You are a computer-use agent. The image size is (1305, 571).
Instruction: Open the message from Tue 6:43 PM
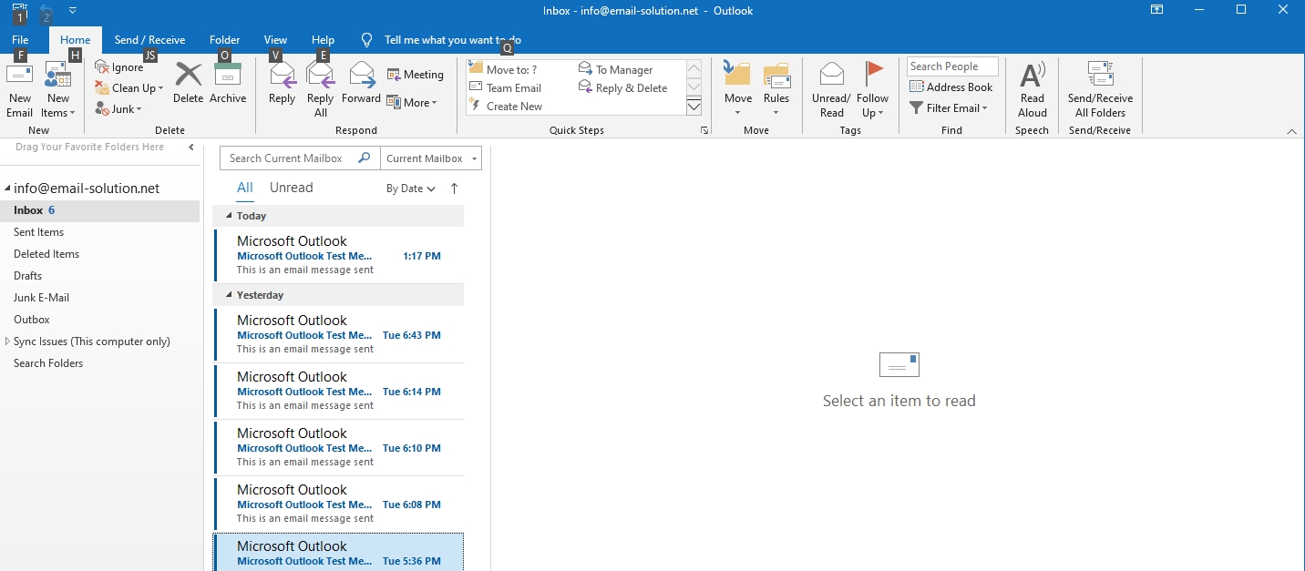pos(338,335)
